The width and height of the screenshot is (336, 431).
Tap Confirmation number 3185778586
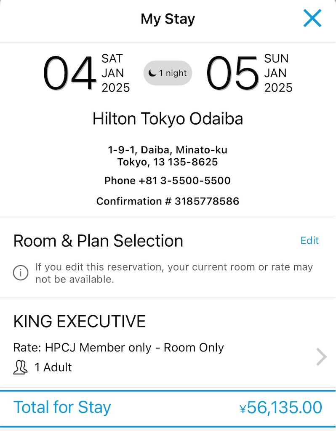tap(168, 201)
